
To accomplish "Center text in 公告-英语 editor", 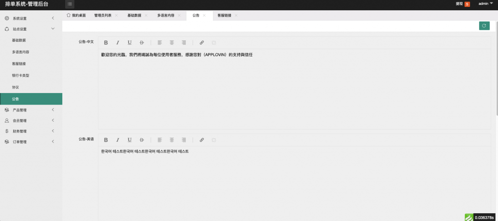I will 172,140.
